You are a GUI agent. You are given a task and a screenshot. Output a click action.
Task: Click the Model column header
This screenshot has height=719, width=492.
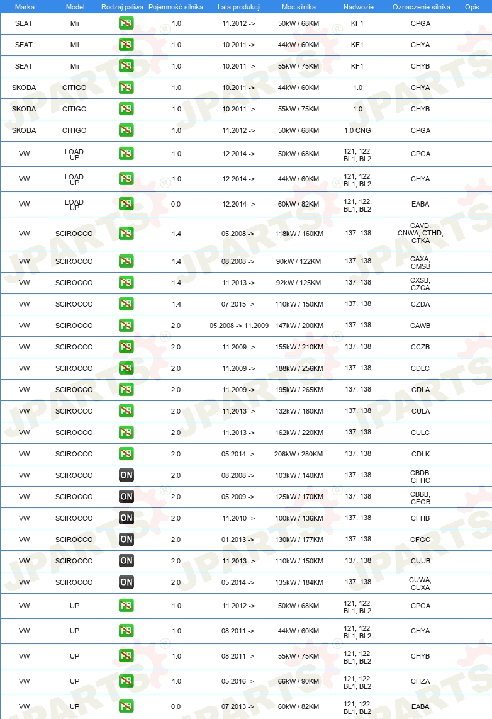pos(75,7)
